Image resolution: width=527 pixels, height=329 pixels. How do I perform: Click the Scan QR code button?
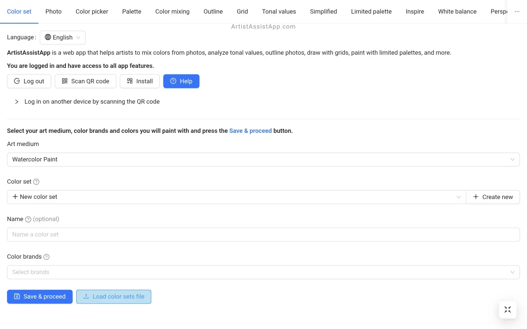coord(86,81)
